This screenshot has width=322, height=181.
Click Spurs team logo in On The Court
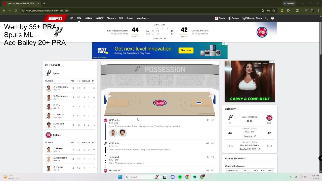click(49, 73)
